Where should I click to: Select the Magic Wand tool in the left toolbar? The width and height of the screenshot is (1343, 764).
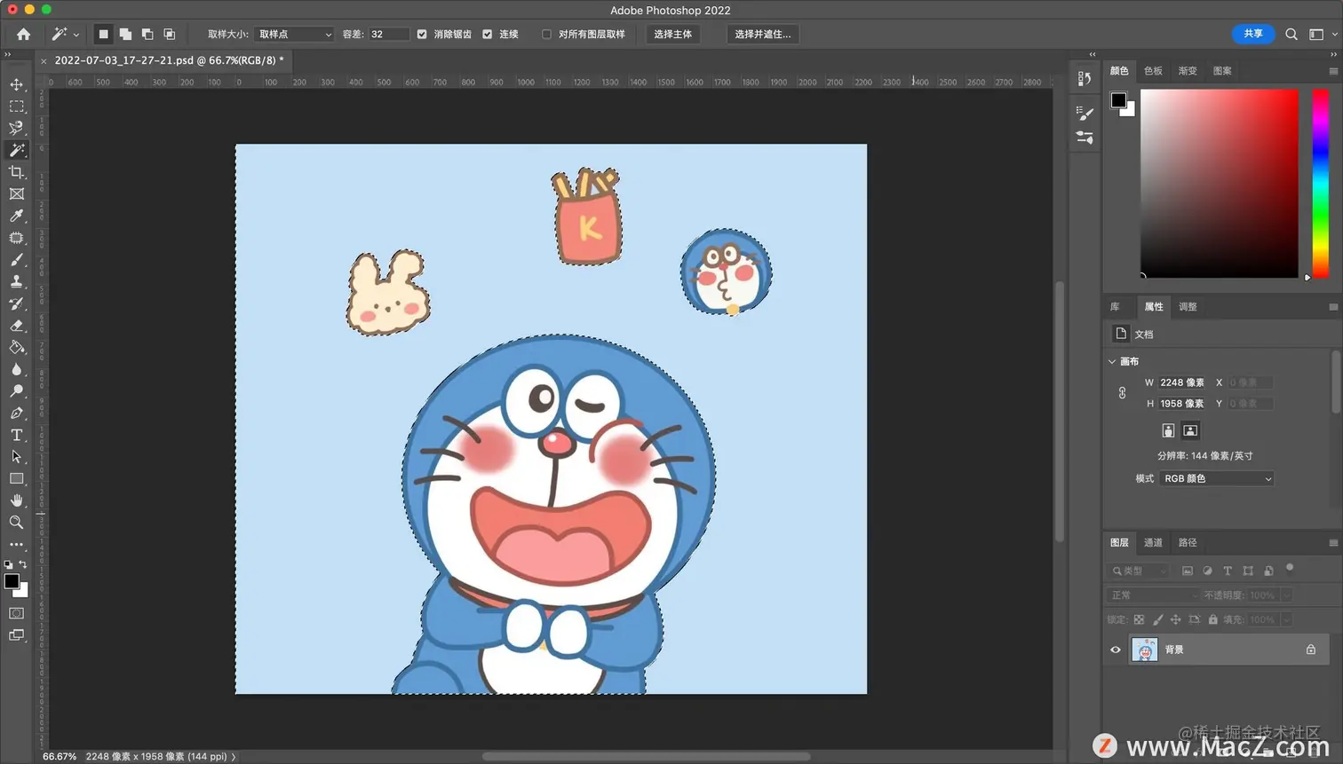pyautogui.click(x=16, y=150)
